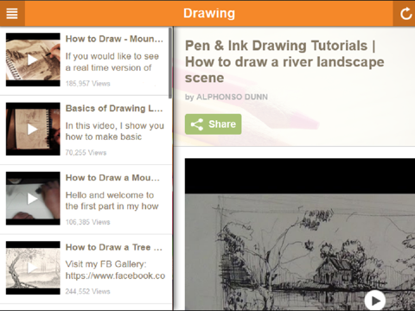The image size is (415, 311).
Task: Open the hamburger menu
Action: [x=12, y=13]
